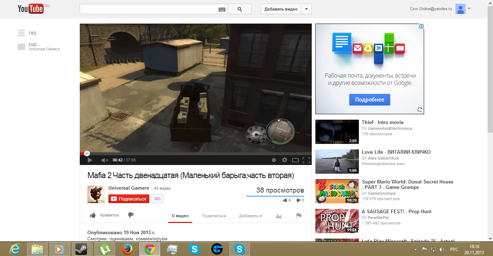
Task: Reload the ad with the refresh icon
Action: [420, 110]
